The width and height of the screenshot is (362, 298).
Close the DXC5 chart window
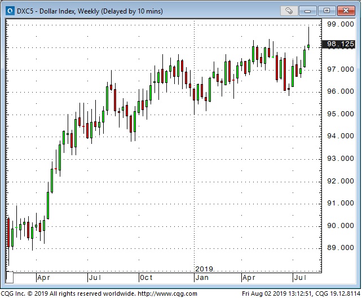tap(346, 11)
